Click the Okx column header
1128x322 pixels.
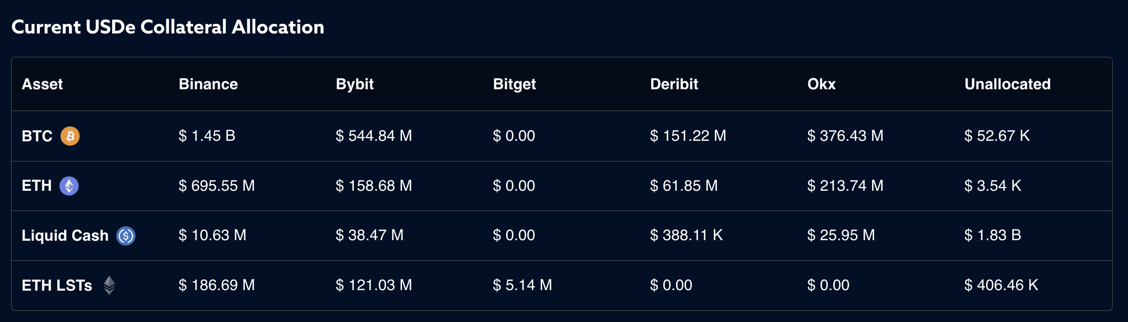[x=821, y=84]
